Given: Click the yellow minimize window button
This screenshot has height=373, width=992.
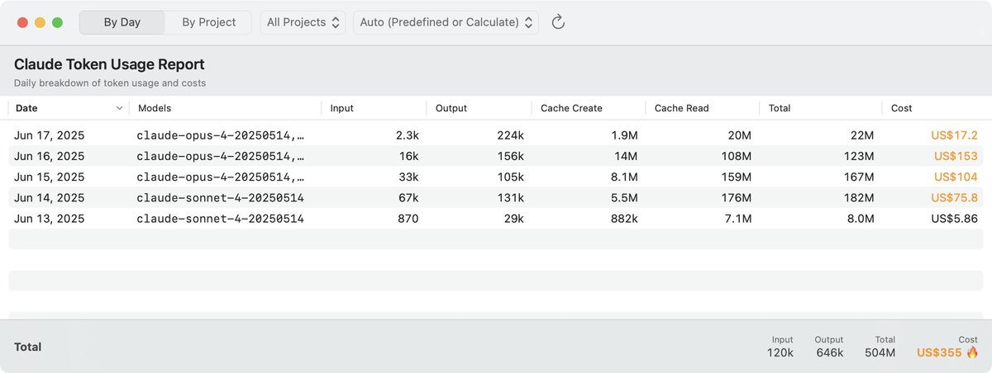Looking at the screenshot, I should [x=40, y=22].
